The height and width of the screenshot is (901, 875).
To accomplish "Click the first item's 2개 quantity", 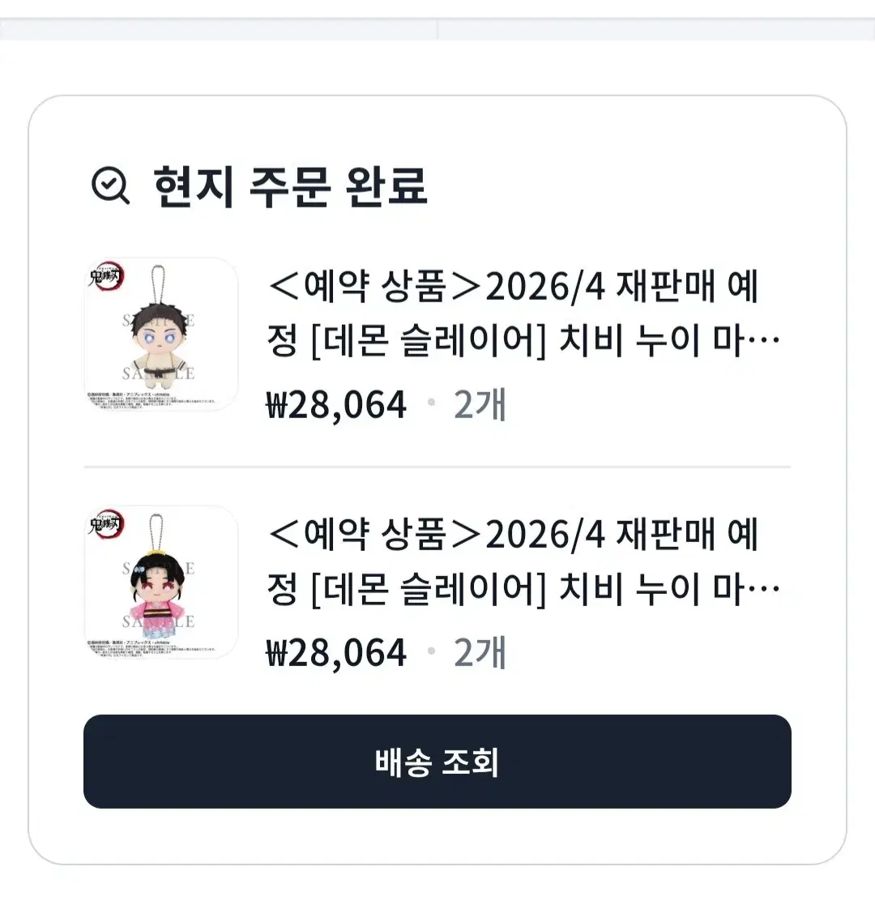I will tap(480, 404).
